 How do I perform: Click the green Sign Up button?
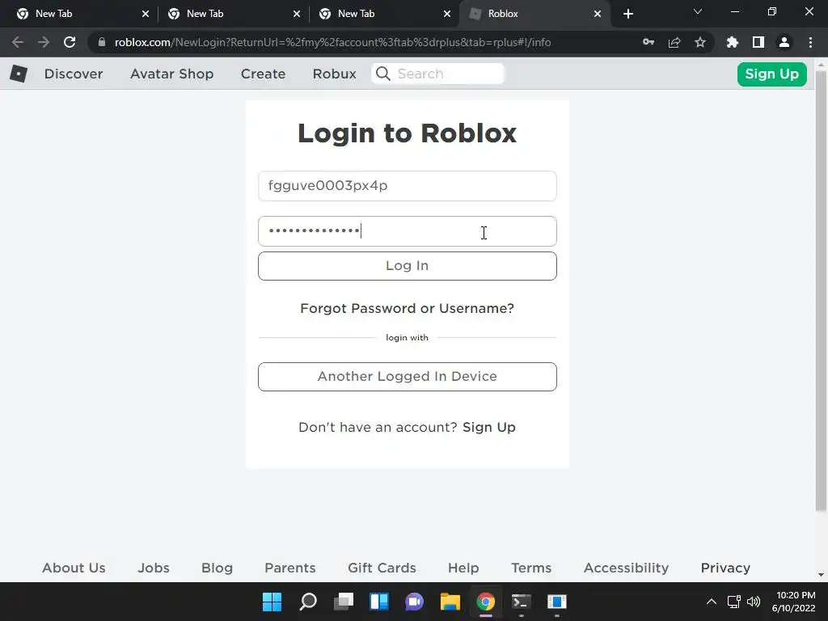tap(771, 74)
